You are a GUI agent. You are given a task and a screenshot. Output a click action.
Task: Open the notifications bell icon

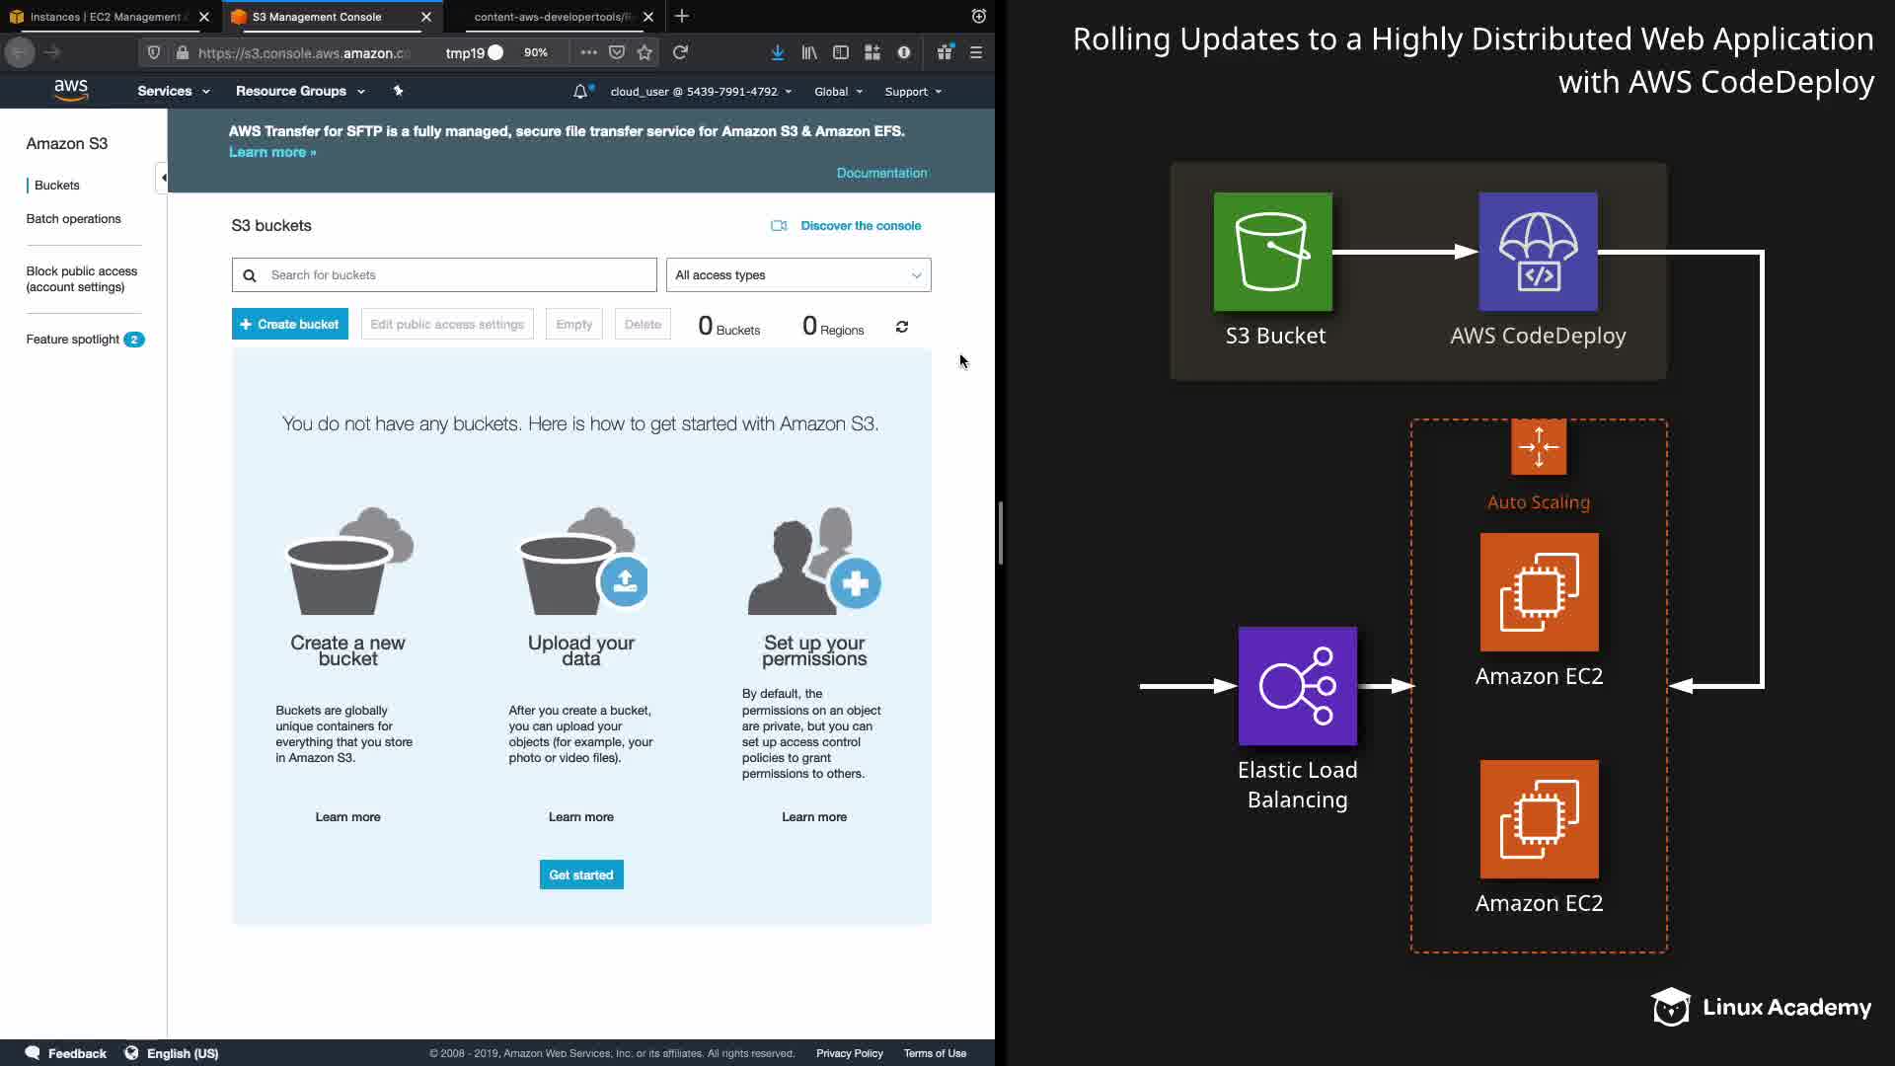coord(580,91)
